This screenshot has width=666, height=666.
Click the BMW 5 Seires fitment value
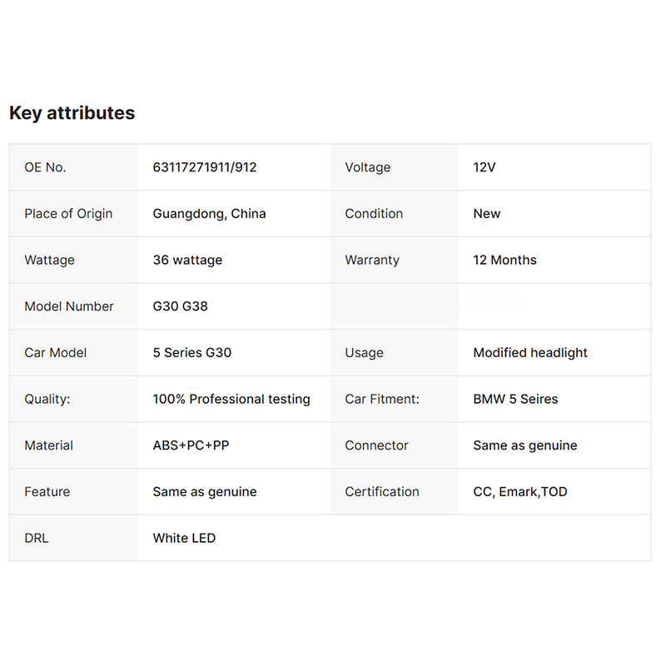click(515, 399)
